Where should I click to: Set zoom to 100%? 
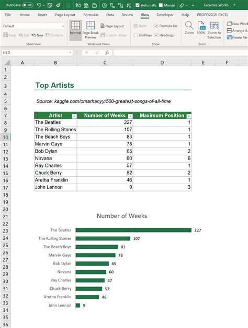click(201, 28)
